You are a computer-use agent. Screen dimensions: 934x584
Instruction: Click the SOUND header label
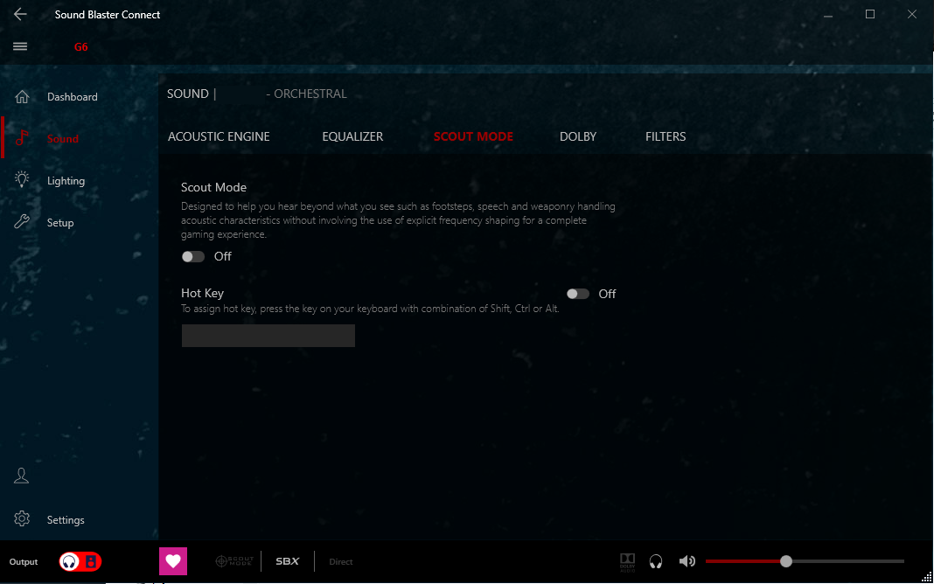click(x=188, y=94)
